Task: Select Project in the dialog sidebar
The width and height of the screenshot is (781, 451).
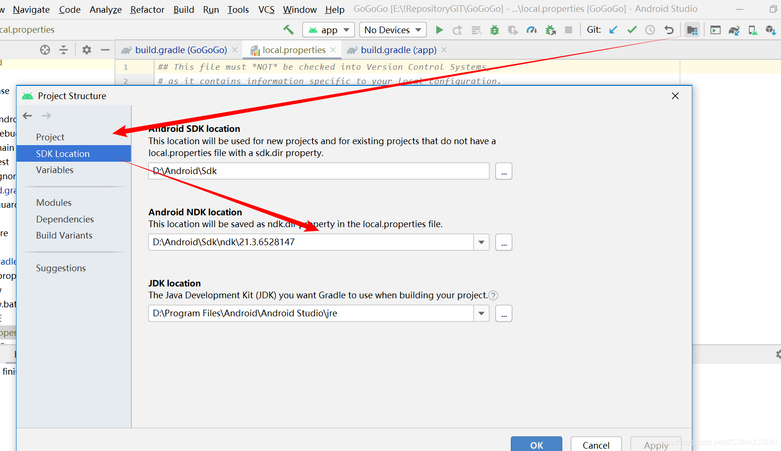Action: (x=50, y=137)
